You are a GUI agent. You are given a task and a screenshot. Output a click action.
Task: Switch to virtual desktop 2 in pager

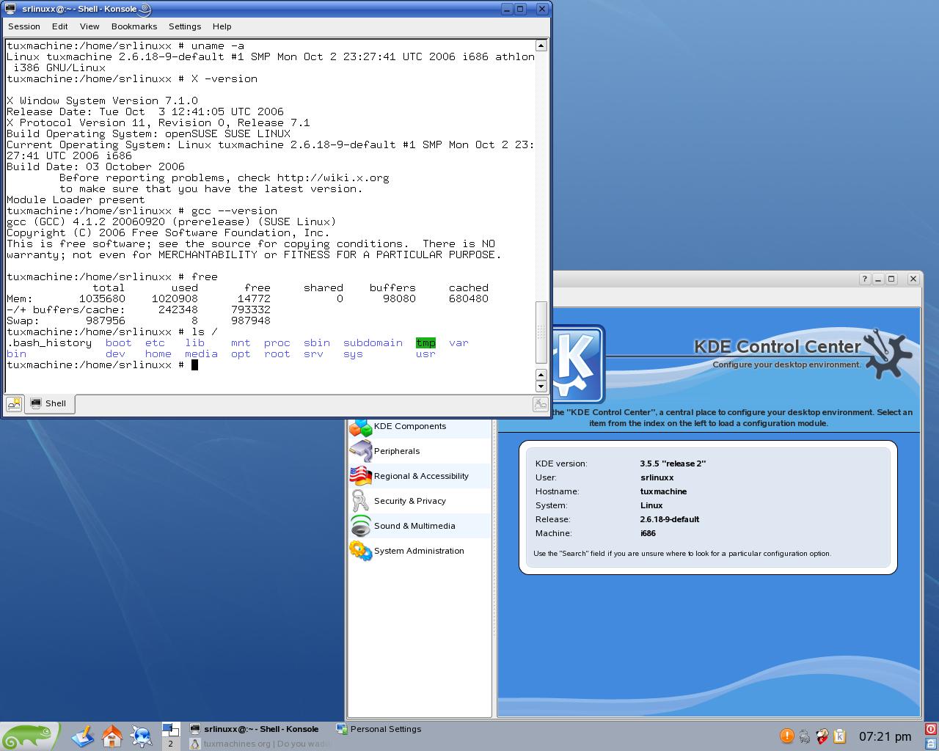[x=170, y=744]
